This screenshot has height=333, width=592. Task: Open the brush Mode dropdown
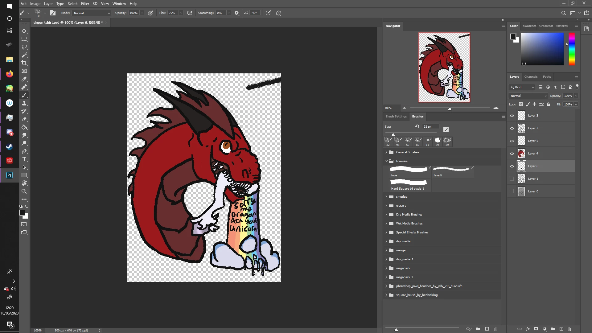click(91, 13)
